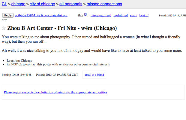The image size is (186, 120).
Task: Go to missed connections category
Action: point(104,4)
